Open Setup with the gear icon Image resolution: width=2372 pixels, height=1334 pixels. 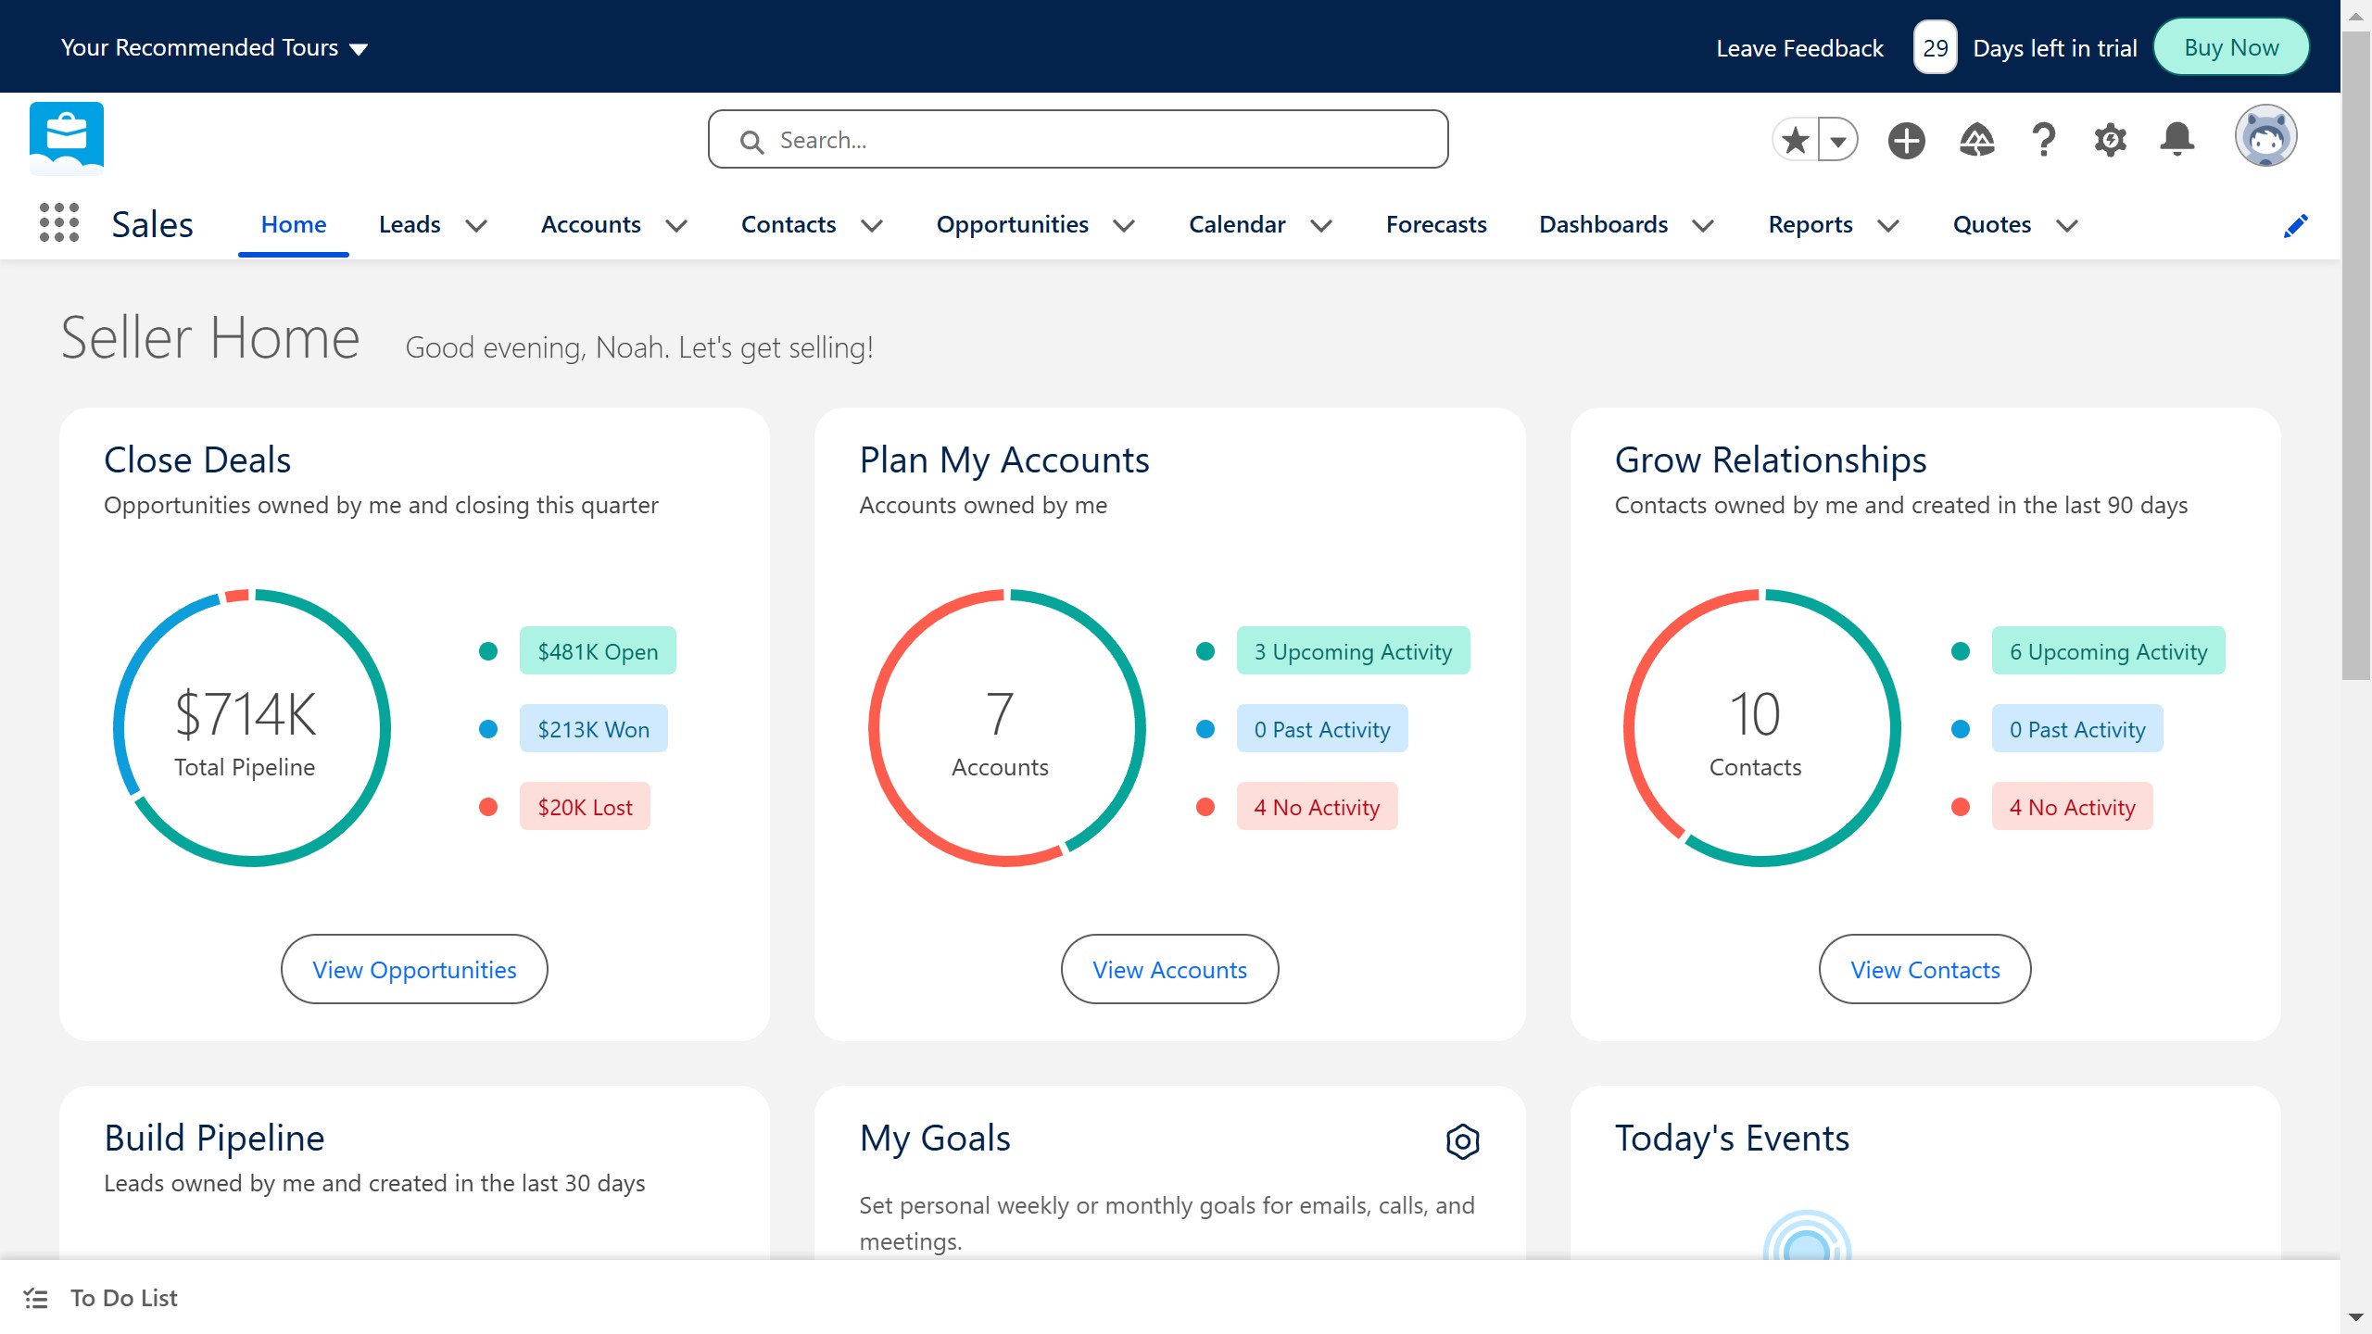click(x=2110, y=139)
